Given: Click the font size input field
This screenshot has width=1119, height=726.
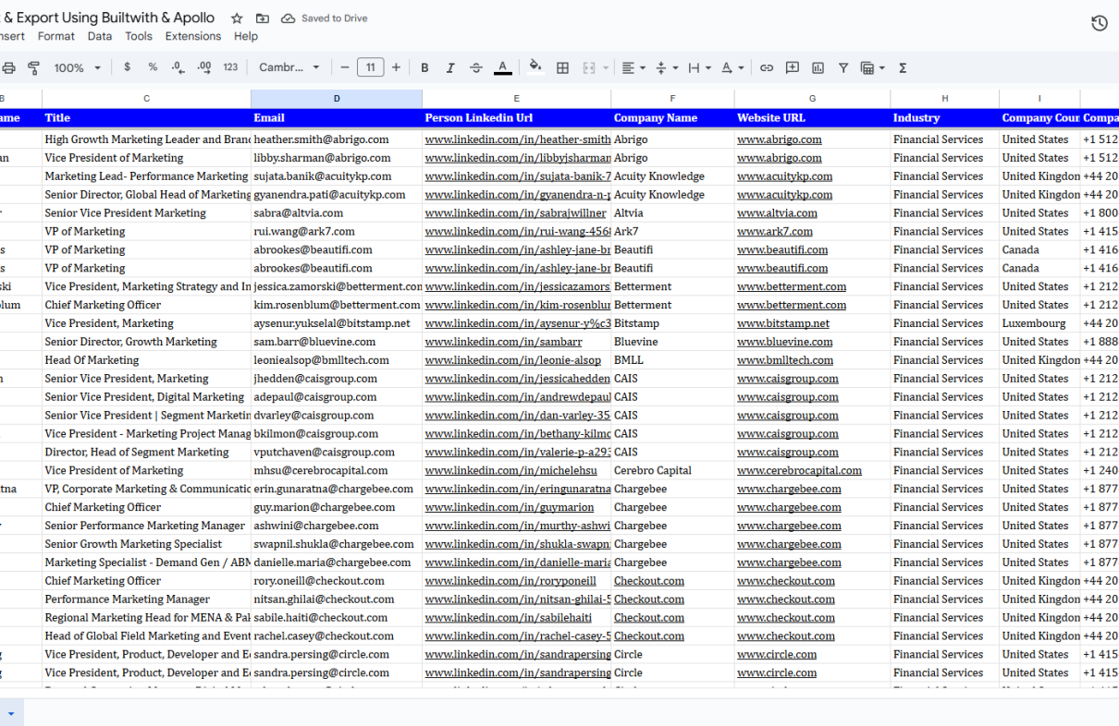Looking at the screenshot, I should 370,67.
